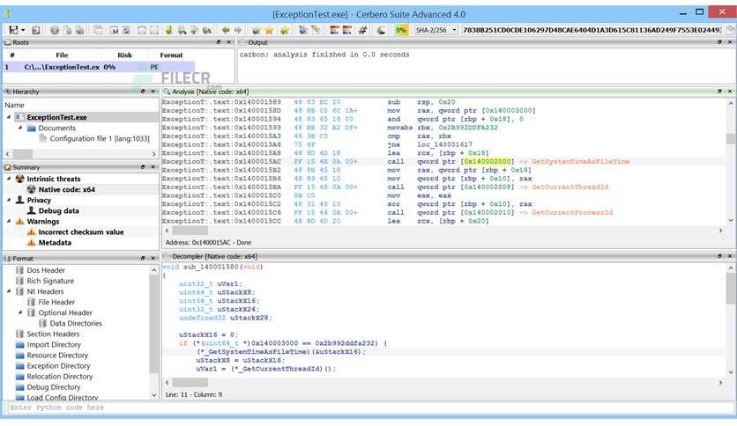Click the 'Enter Python code here' input
The width and height of the screenshot is (737, 426).
(371, 408)
